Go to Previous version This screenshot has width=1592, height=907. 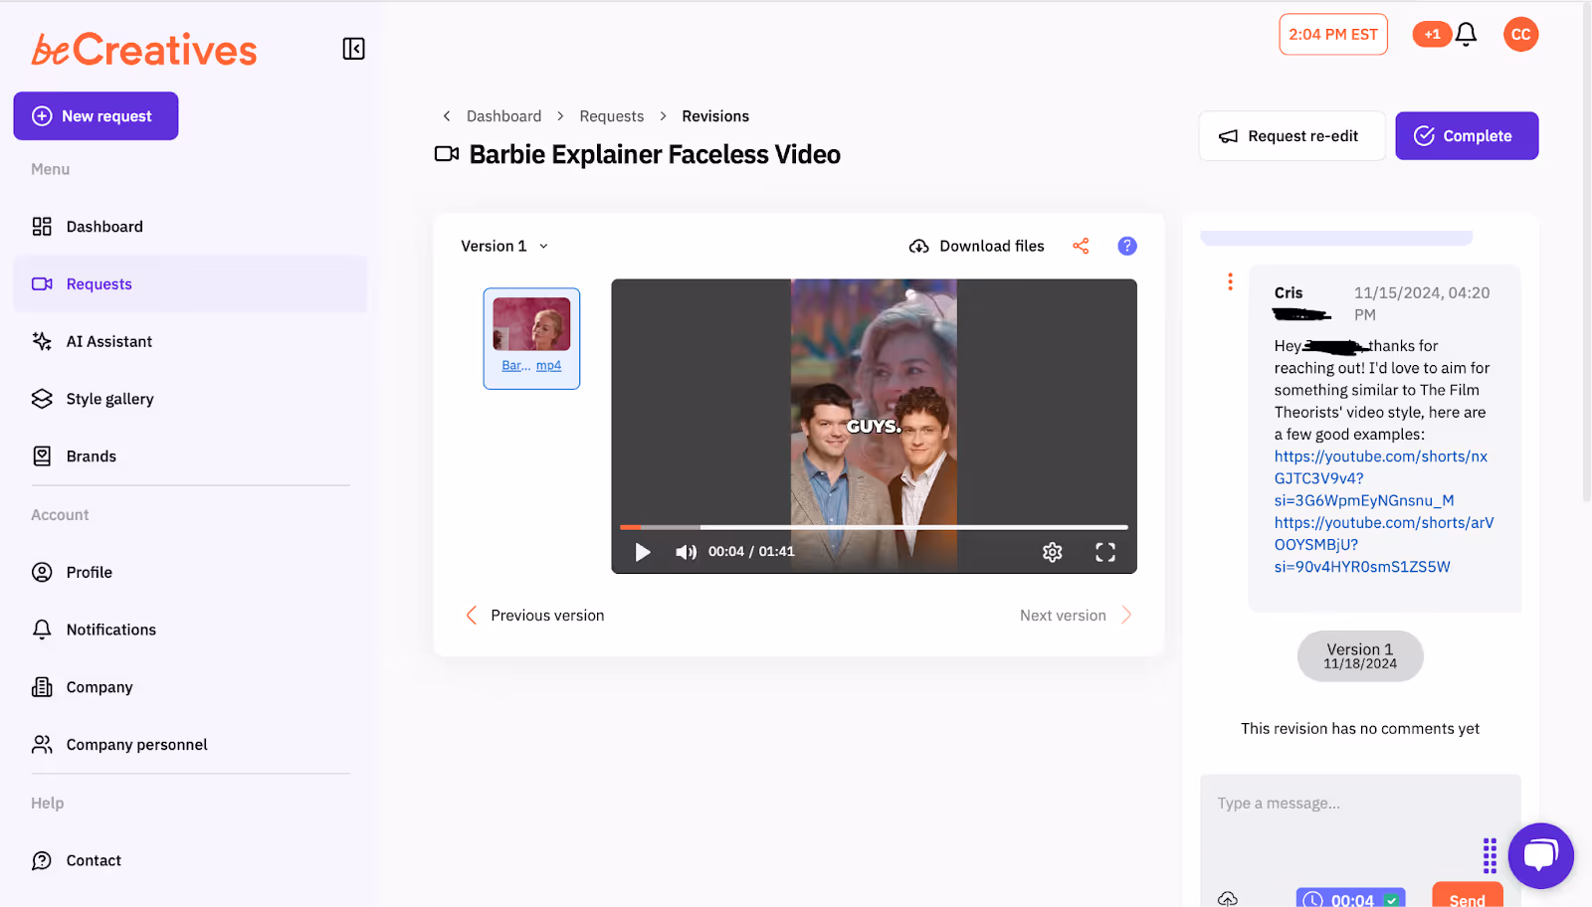[535, 616]
